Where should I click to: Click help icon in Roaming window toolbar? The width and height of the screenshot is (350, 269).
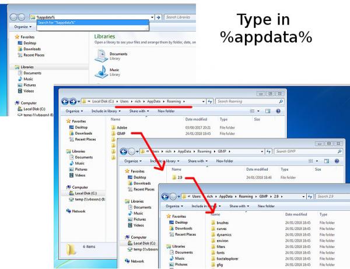pos(278,111)
